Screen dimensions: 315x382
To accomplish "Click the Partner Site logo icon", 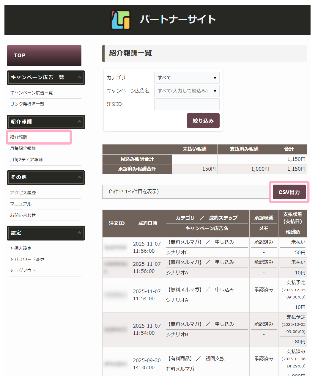I will pos(120,20).
